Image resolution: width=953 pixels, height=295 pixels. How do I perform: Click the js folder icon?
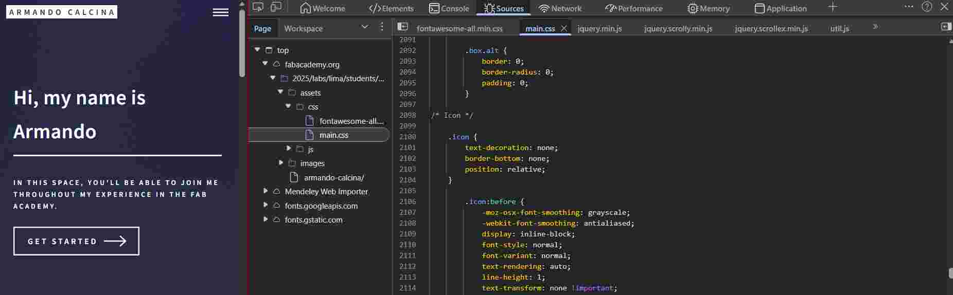tap(300, 149)
